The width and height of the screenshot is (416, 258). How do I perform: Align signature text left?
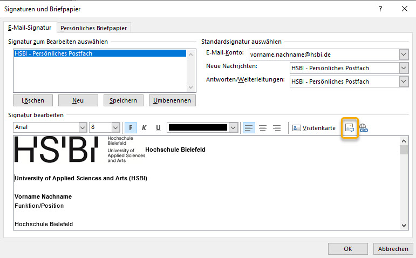tap(249, 128)
